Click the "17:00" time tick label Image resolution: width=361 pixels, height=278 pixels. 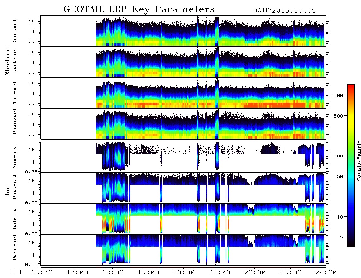[77, 273]
